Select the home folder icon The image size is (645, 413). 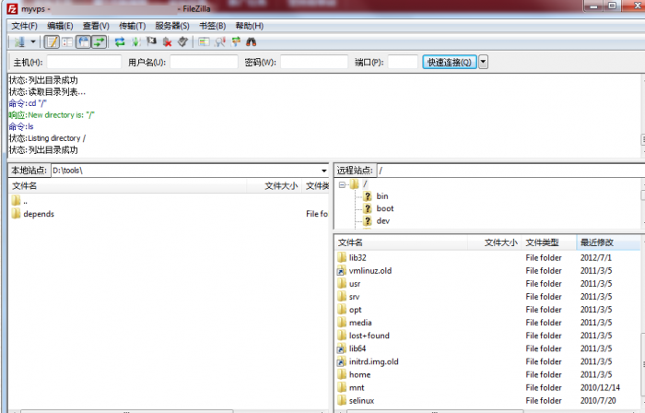[342, 374]
